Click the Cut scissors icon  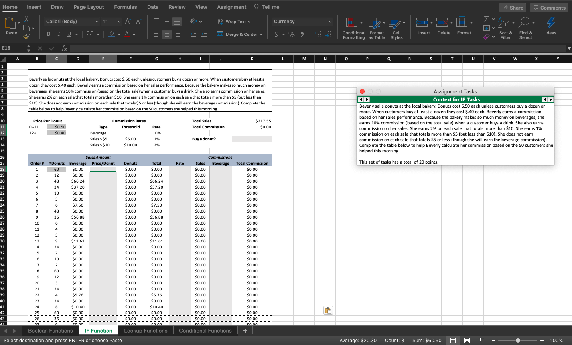click(26, 19)
